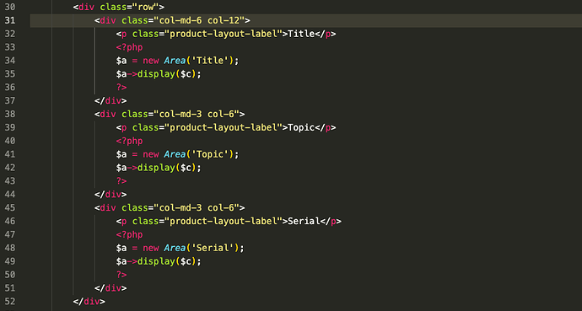
Task: Click line number 52 in the gutter
Action: [x=9, y=302]
